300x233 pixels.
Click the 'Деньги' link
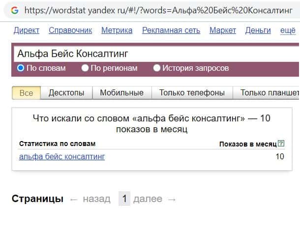[258, 30]
